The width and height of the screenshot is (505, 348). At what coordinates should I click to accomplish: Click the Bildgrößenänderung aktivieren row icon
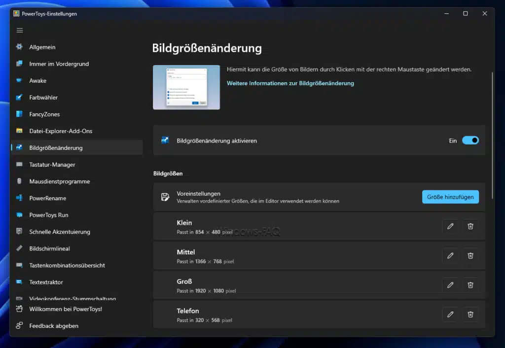165,140
